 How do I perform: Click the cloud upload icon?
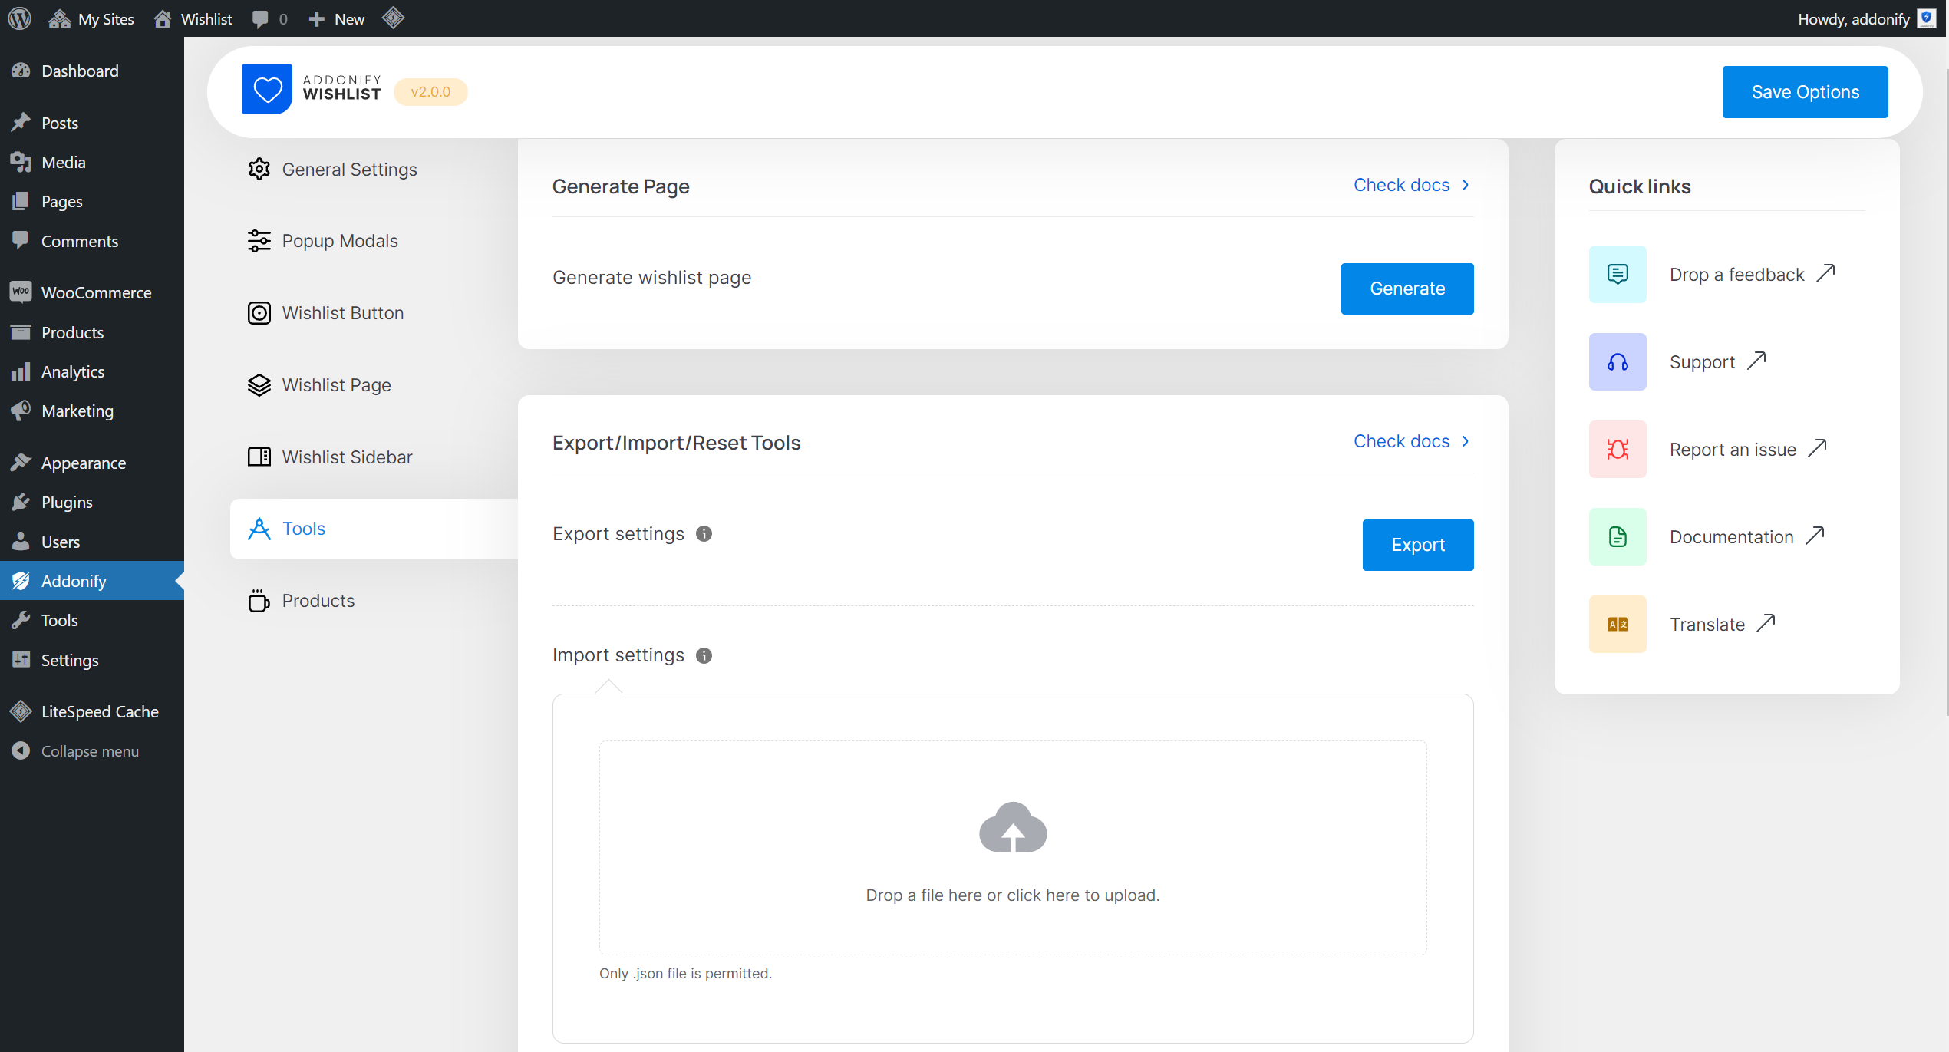(x=1013, y=827)
